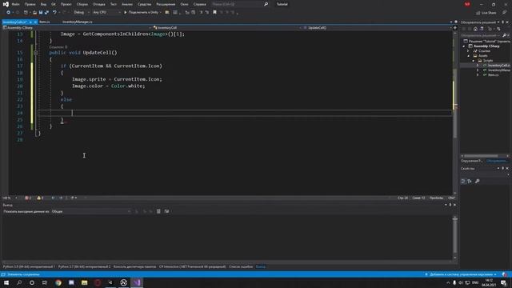Switch to the Консоль диспетчера пакетов tab
512x288 pixels.
click(134, 266)
